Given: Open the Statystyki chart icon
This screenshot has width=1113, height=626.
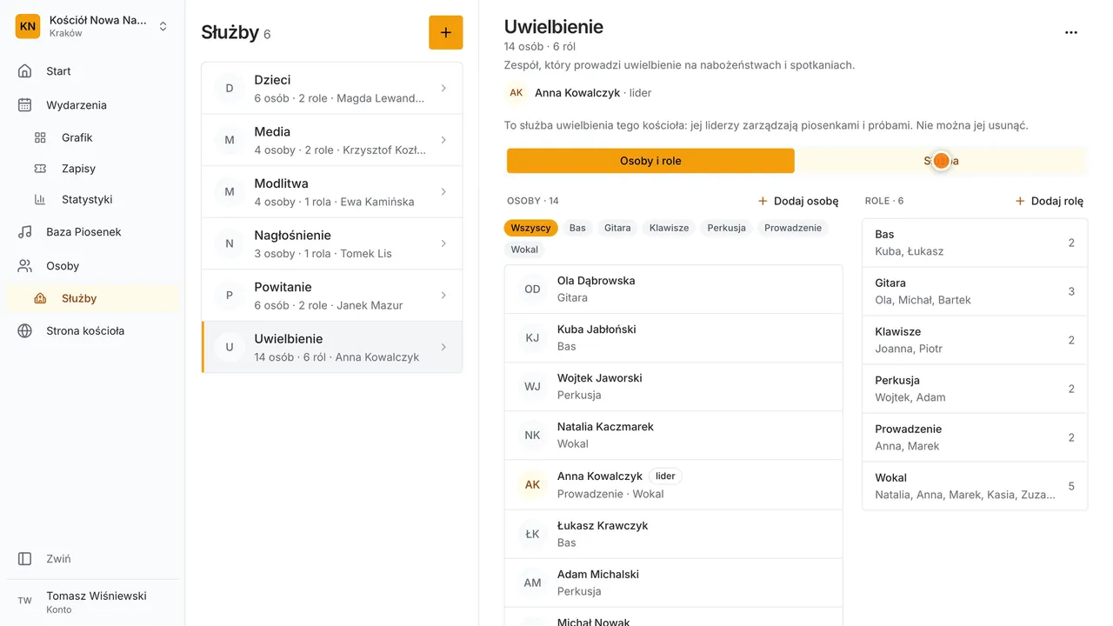Looking at the screenshot, I should click(40, 199).
